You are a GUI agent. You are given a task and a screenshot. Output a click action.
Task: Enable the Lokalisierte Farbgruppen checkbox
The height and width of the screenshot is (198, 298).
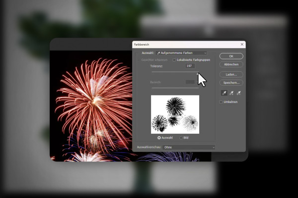(174, 60)
